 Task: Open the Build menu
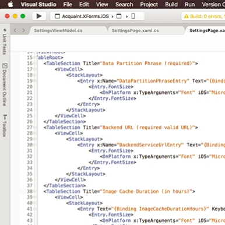[x=171, y=4]
